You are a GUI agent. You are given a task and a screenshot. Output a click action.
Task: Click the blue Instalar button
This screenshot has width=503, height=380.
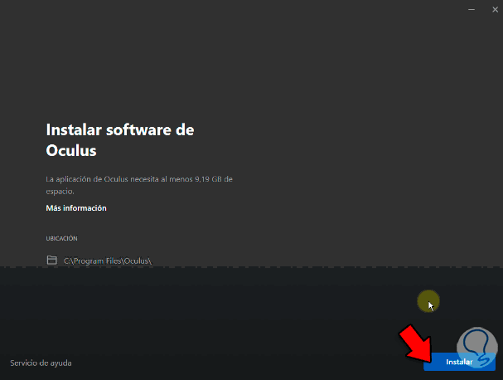[x=459, y=362]
